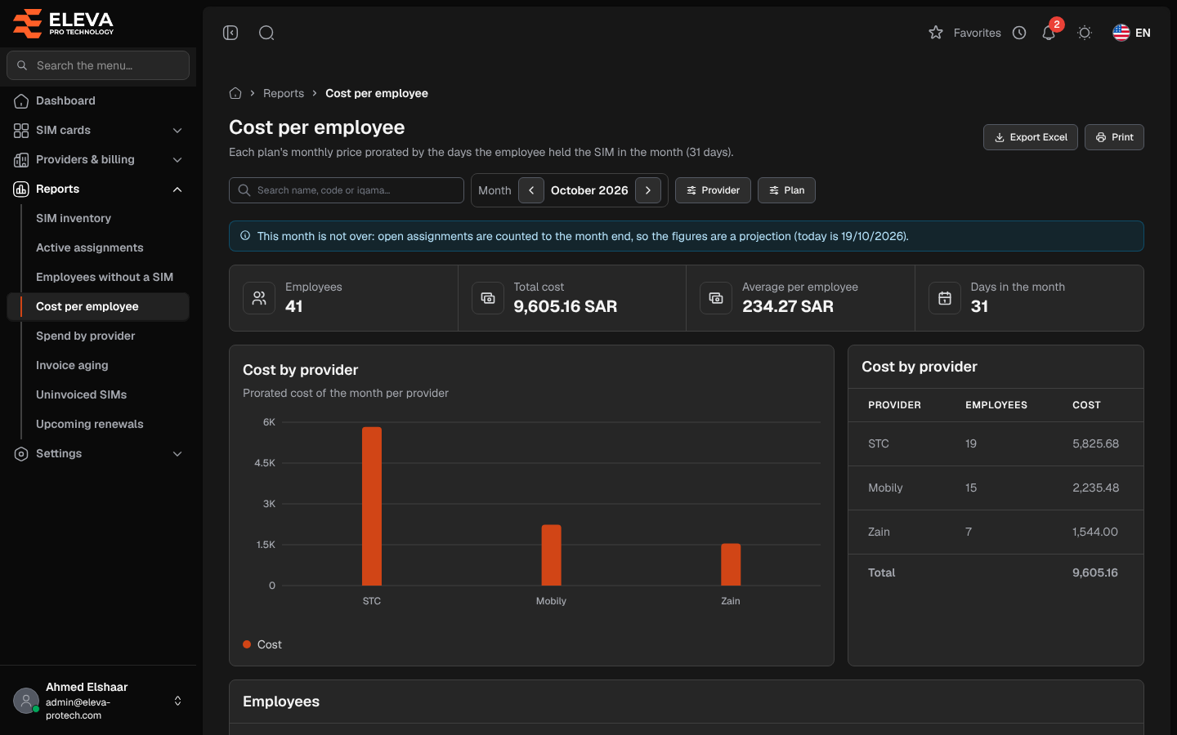Click the PROVIDER column header
Image resolution: width=1177 pixels, height=735 pixels.
894,405
